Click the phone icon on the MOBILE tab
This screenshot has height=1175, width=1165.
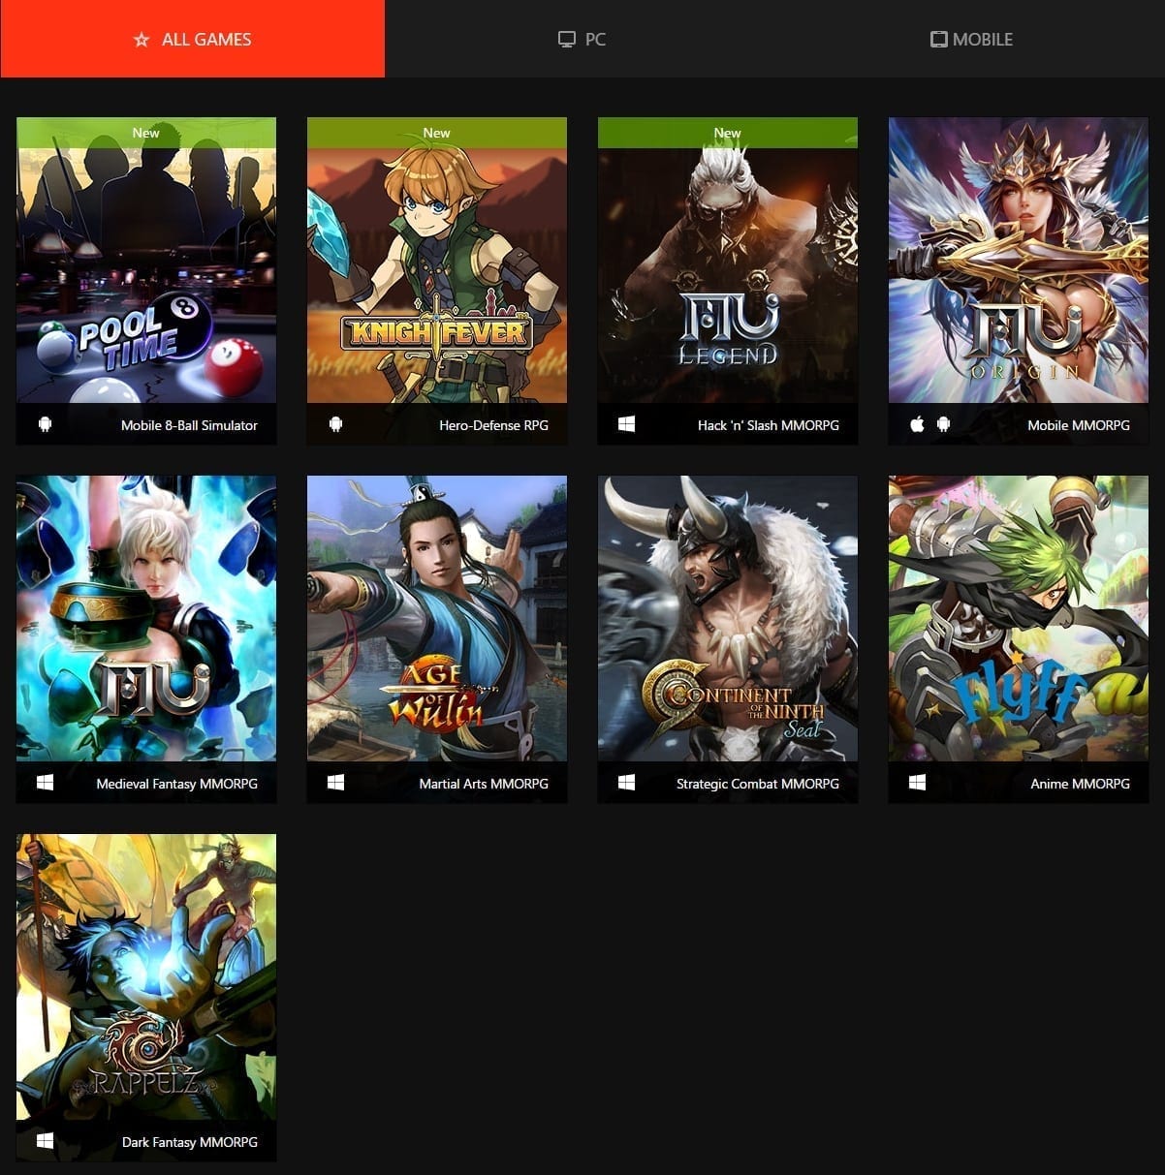938,40
